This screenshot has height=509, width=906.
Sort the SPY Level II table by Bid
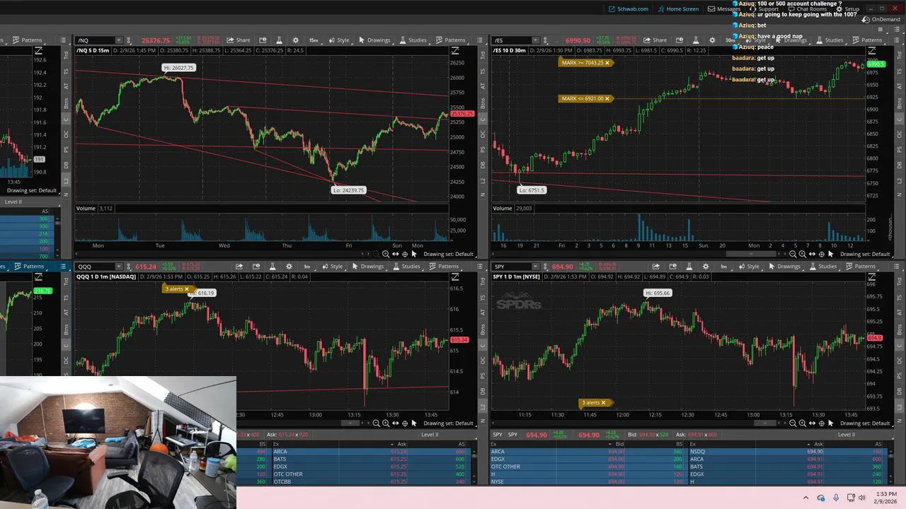click(x=619, y=444)
